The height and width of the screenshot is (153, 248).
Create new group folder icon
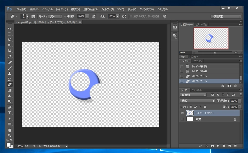click(224, 146)
